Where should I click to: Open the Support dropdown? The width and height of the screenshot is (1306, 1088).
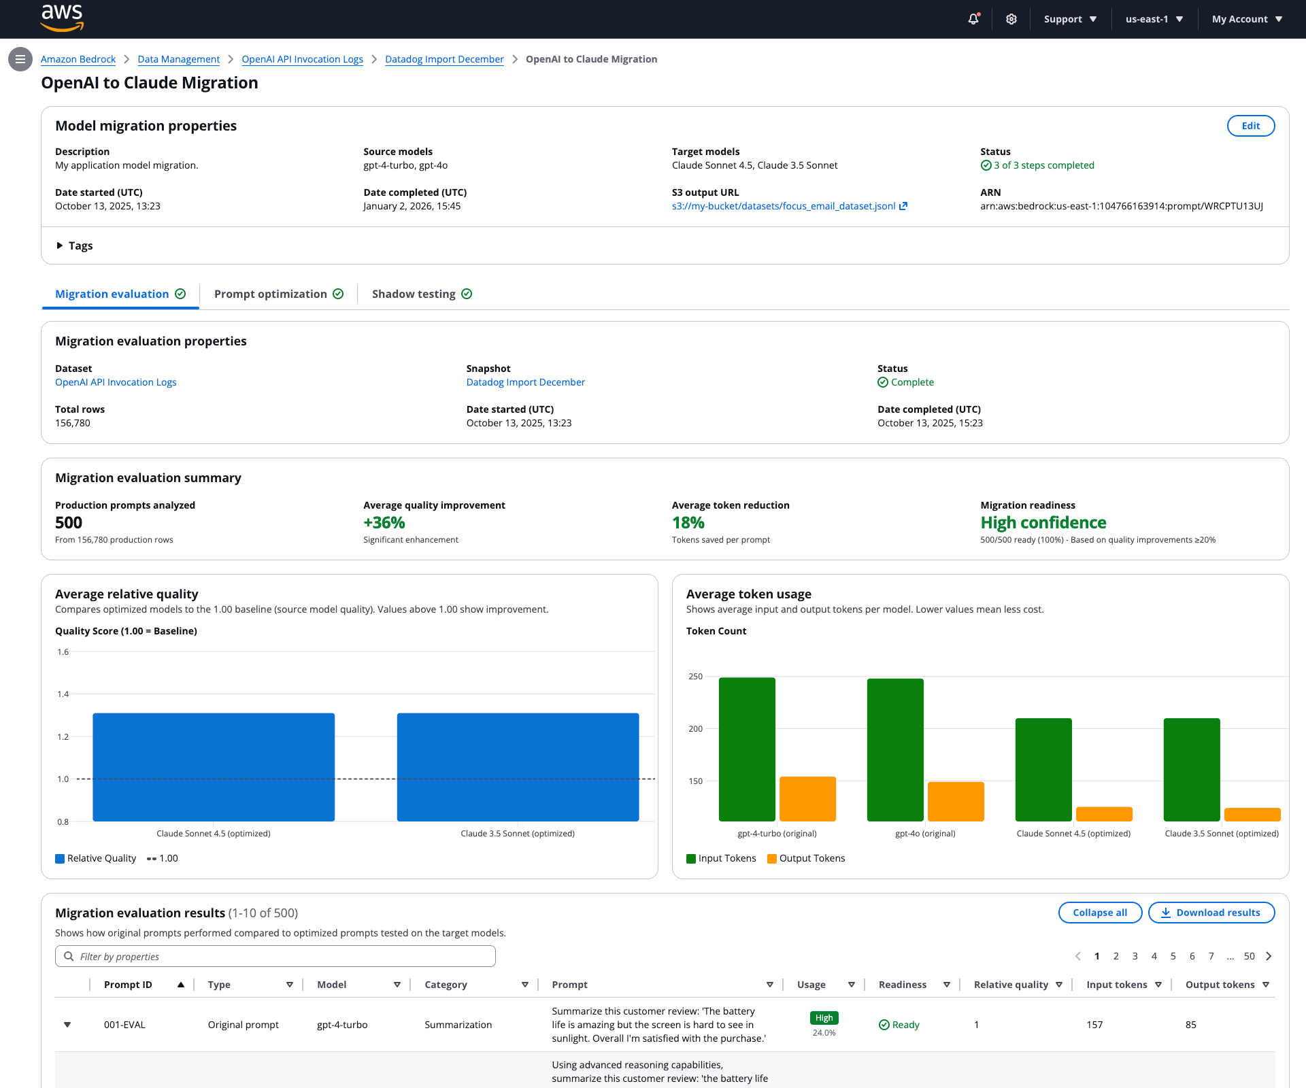pyautogui.click(x=1071, y=19)
